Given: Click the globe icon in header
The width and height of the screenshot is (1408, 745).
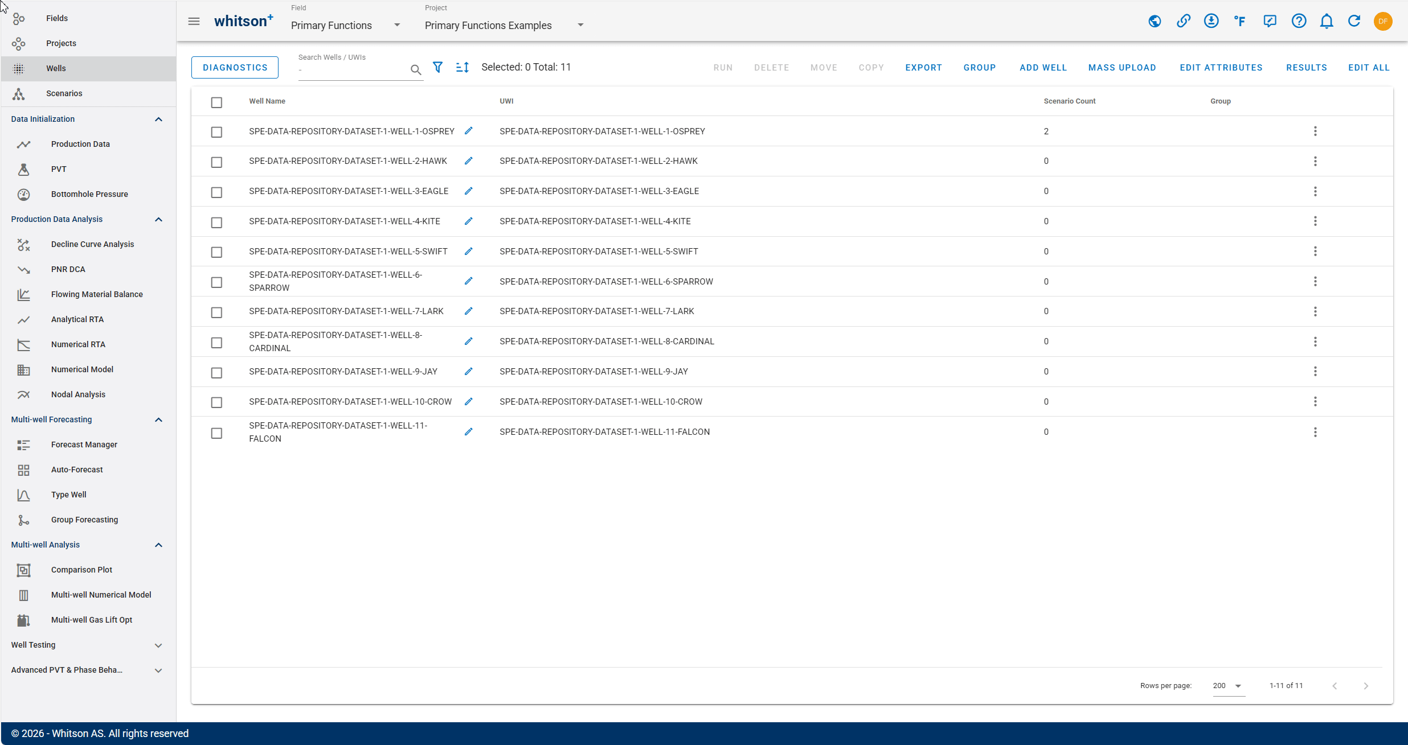Looking at the screenshot, I should click(1155, 21).
